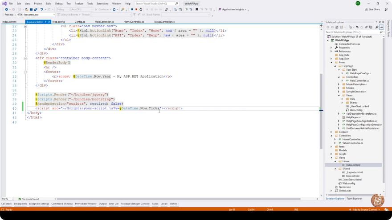Expand the ModelDescriptions folder
This screenshot has width=392, height=220.
339,84
